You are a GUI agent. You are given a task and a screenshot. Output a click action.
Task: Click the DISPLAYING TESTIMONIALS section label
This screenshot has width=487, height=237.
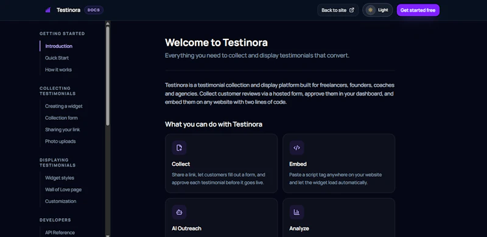pos(57,163)
